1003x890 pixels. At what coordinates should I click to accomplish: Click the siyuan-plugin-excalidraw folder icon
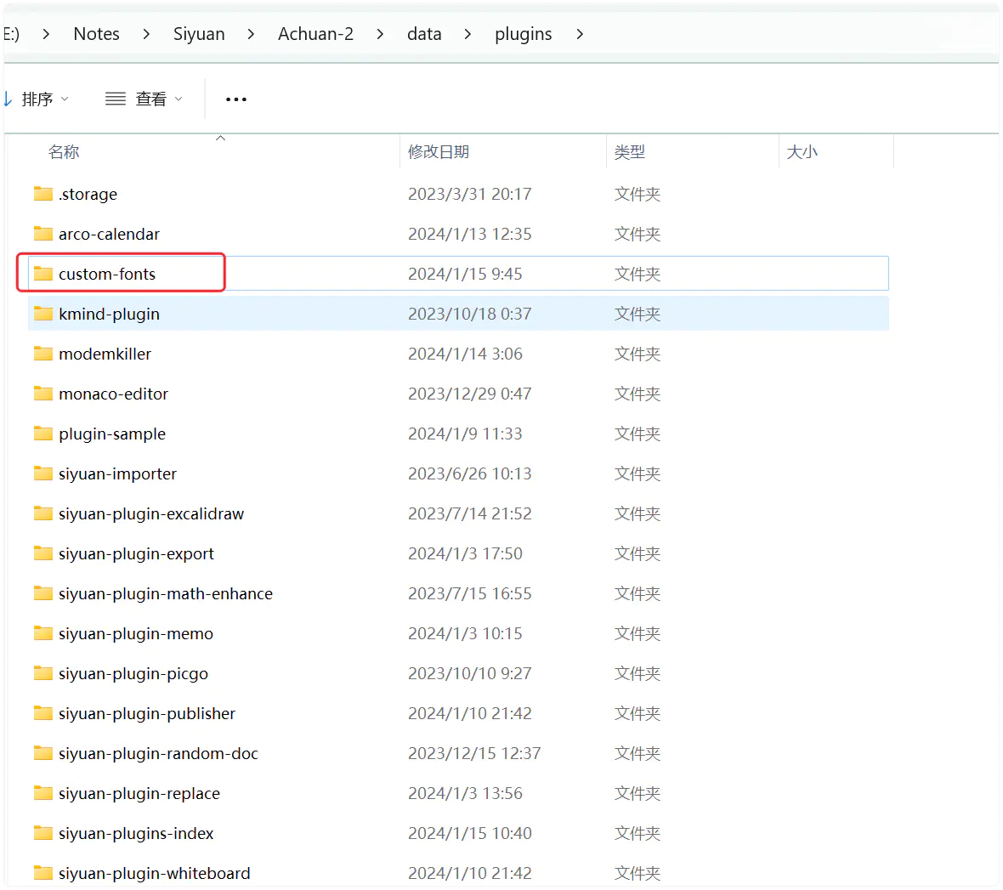pyautogui.click(x=43, y=513)
